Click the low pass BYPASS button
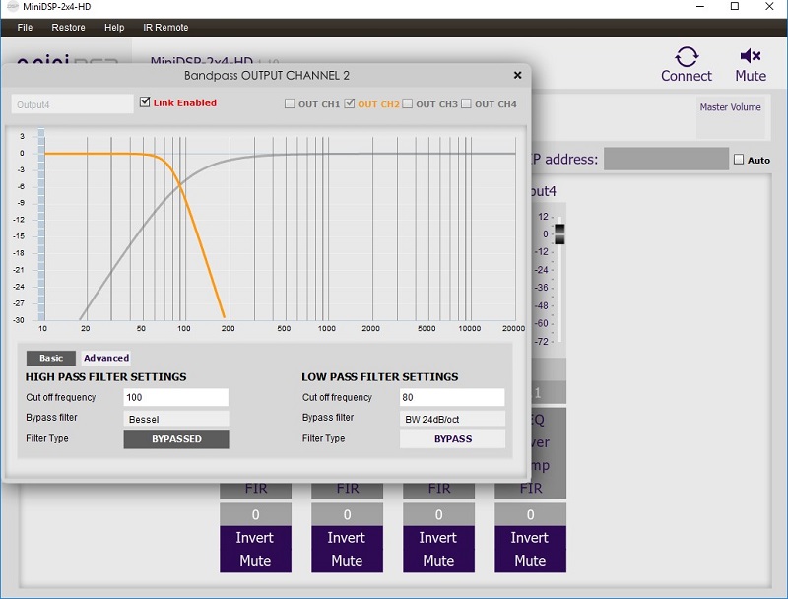Screen dimensions: 788x599 [453, 439]
